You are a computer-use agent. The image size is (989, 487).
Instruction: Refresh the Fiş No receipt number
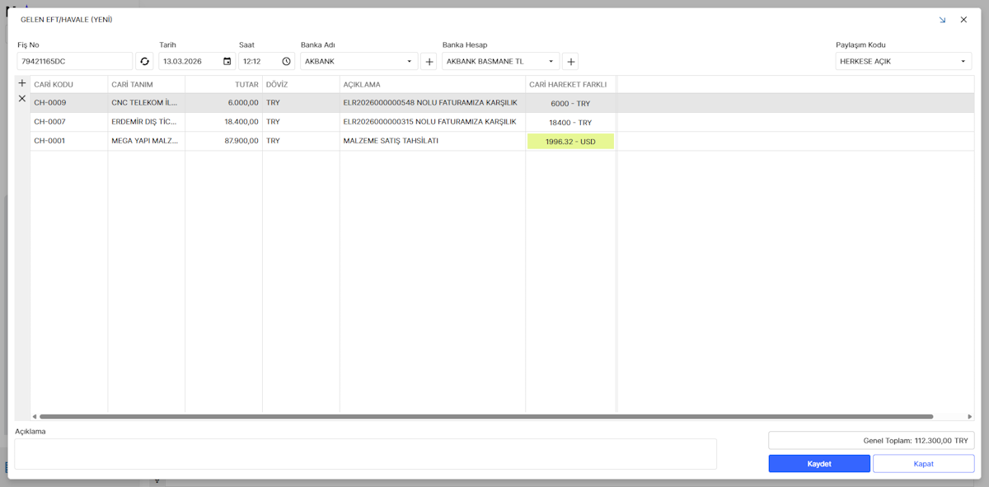click(x=144, y=61)
